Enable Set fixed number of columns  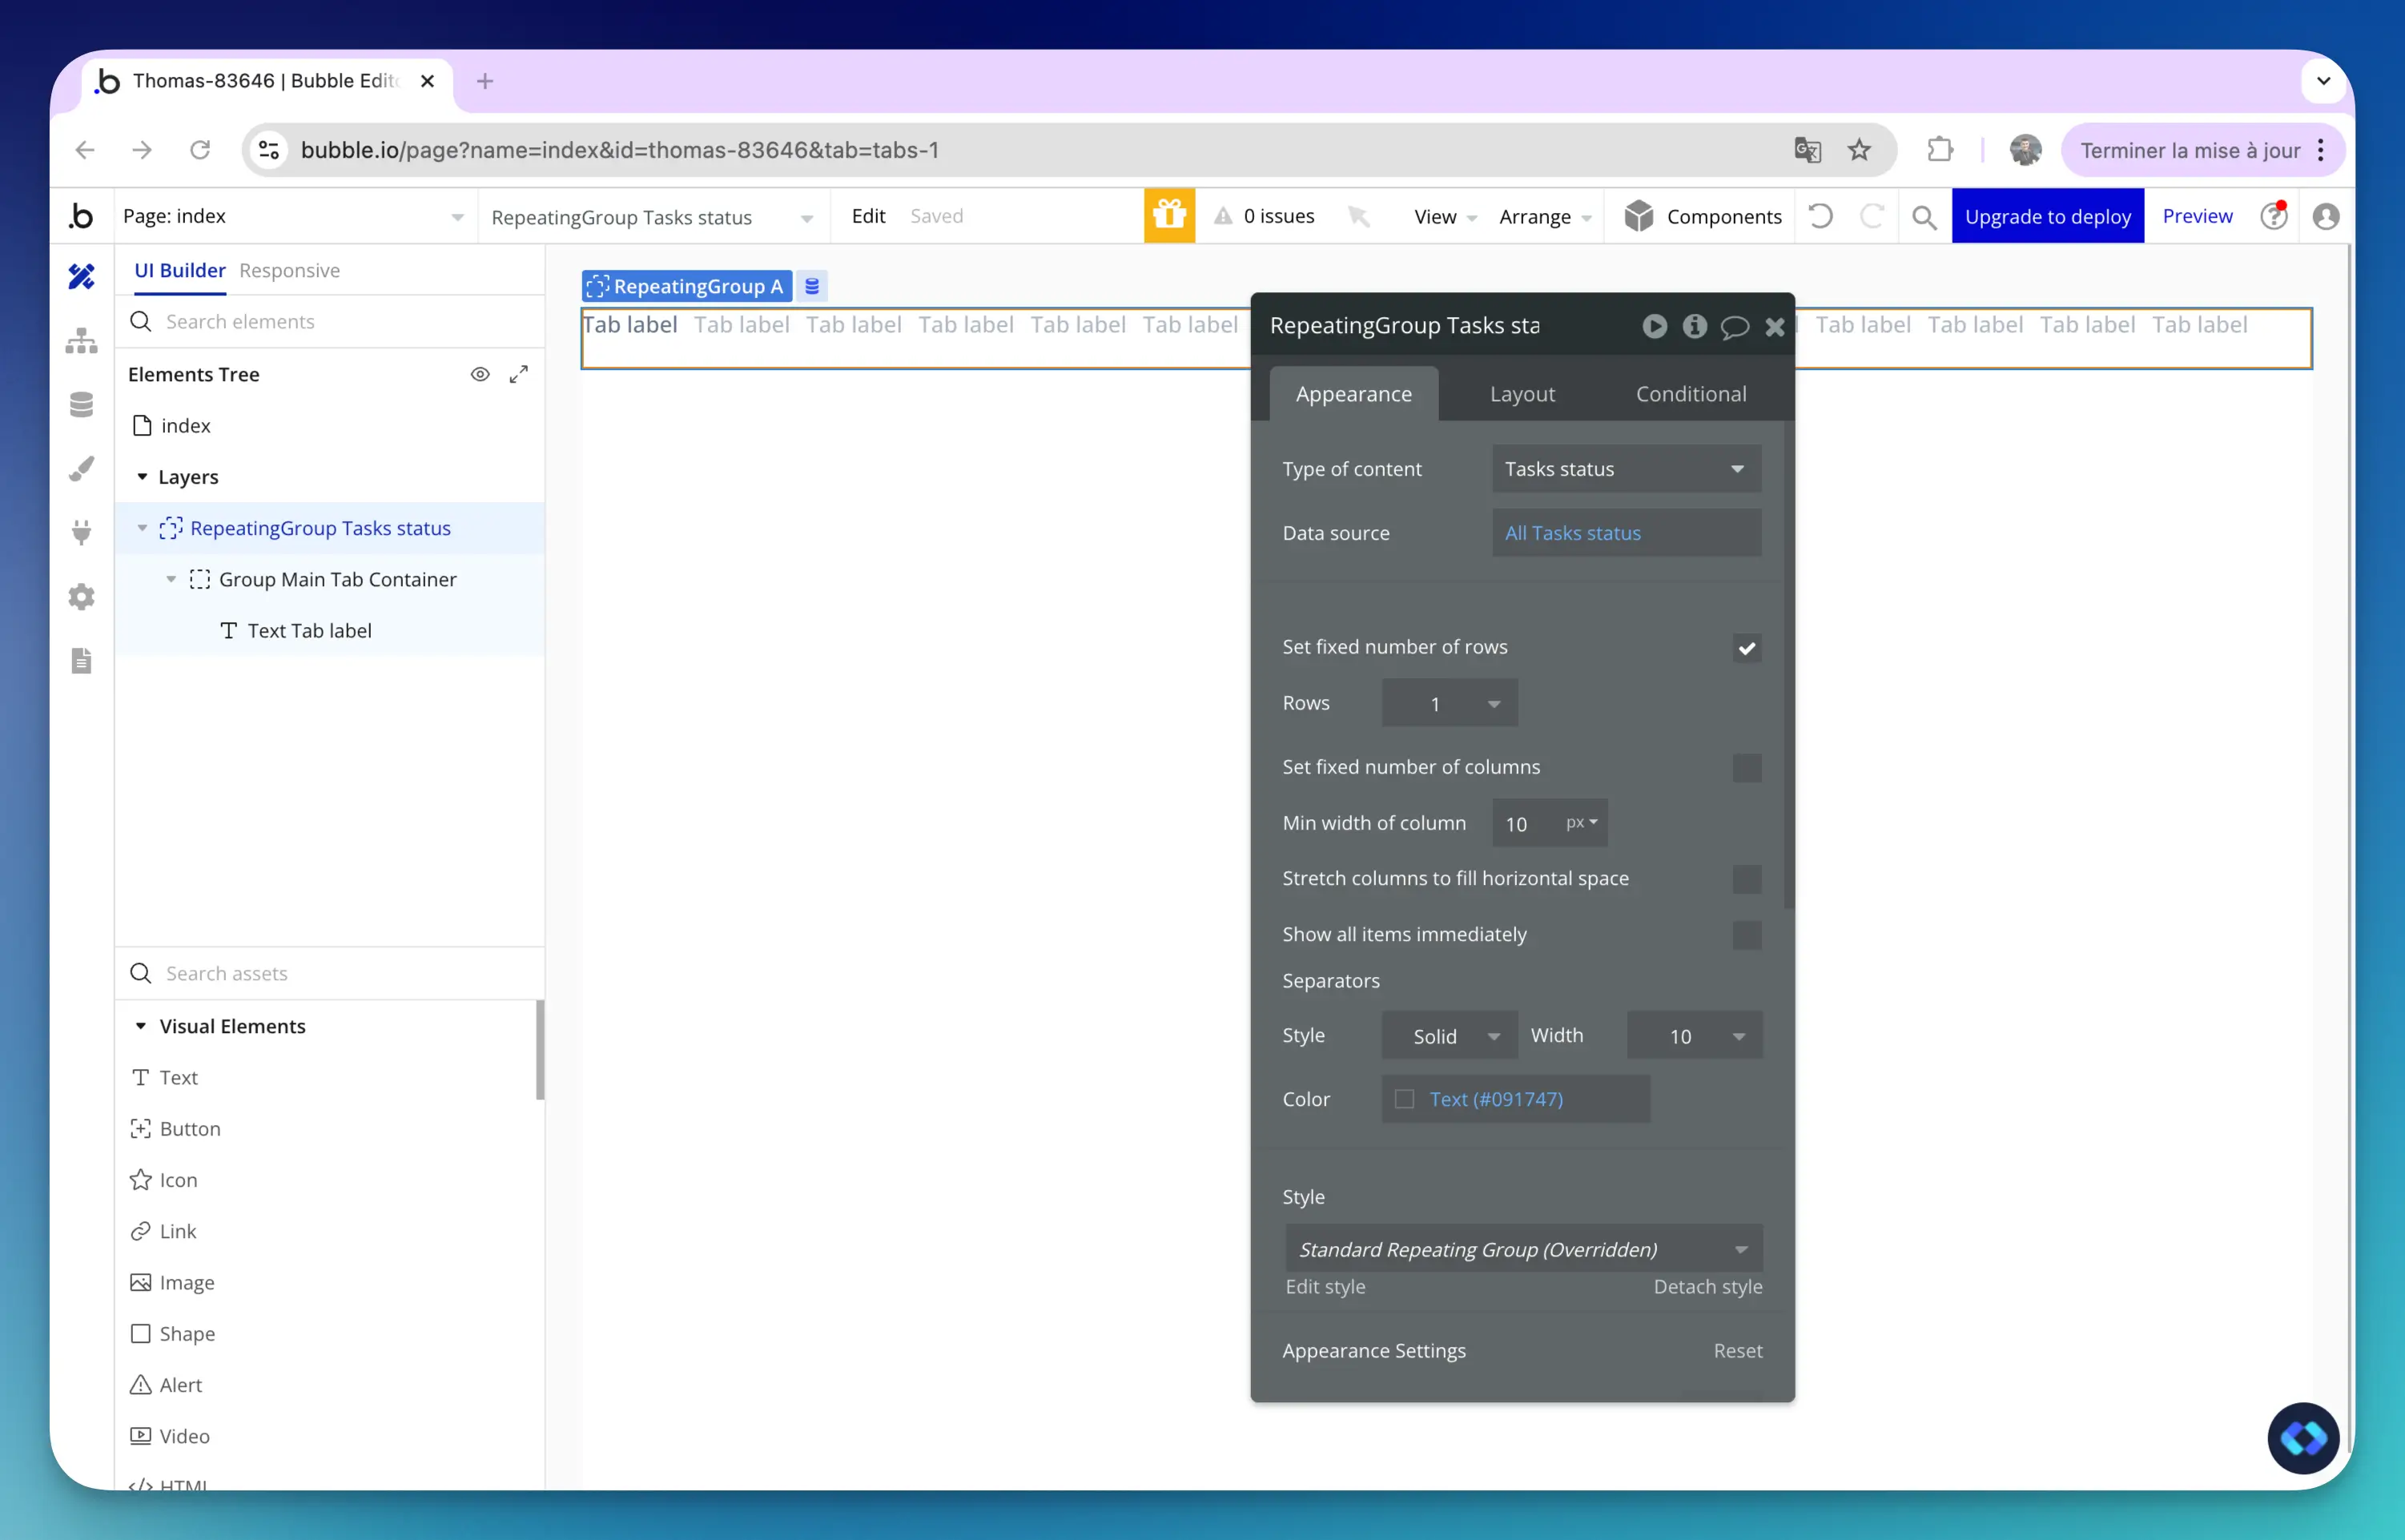[1747, 768]
